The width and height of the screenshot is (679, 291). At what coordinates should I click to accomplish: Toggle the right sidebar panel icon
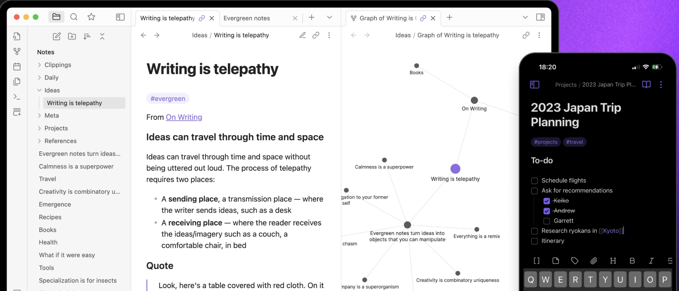click(x=540, y=17)
